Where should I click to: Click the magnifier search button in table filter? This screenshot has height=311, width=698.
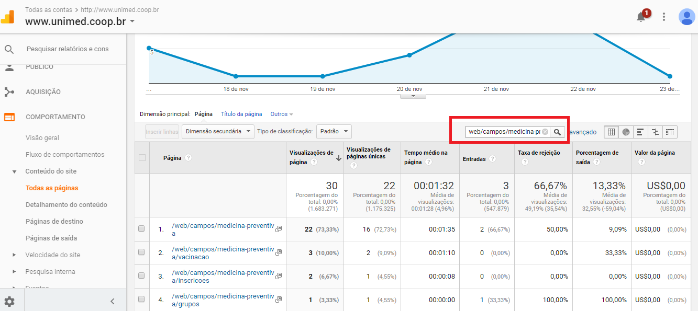coord(558,132)
